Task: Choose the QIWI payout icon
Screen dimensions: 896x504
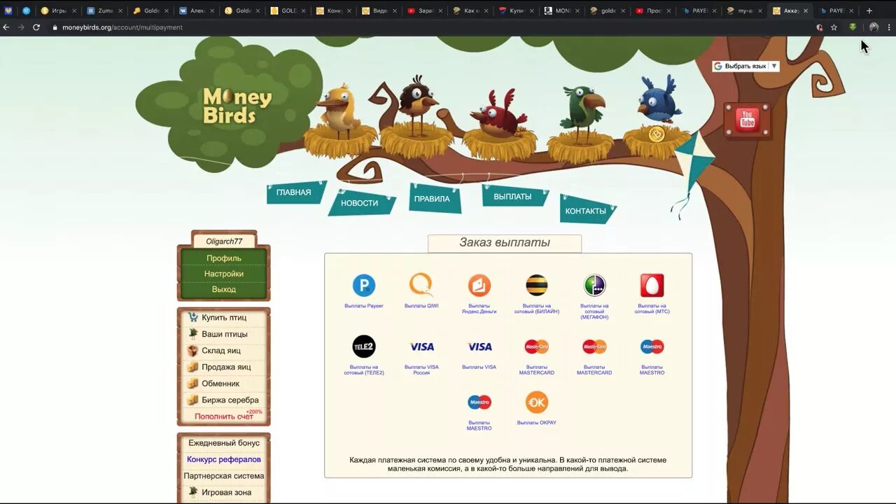Action: [x=421, y=285]
